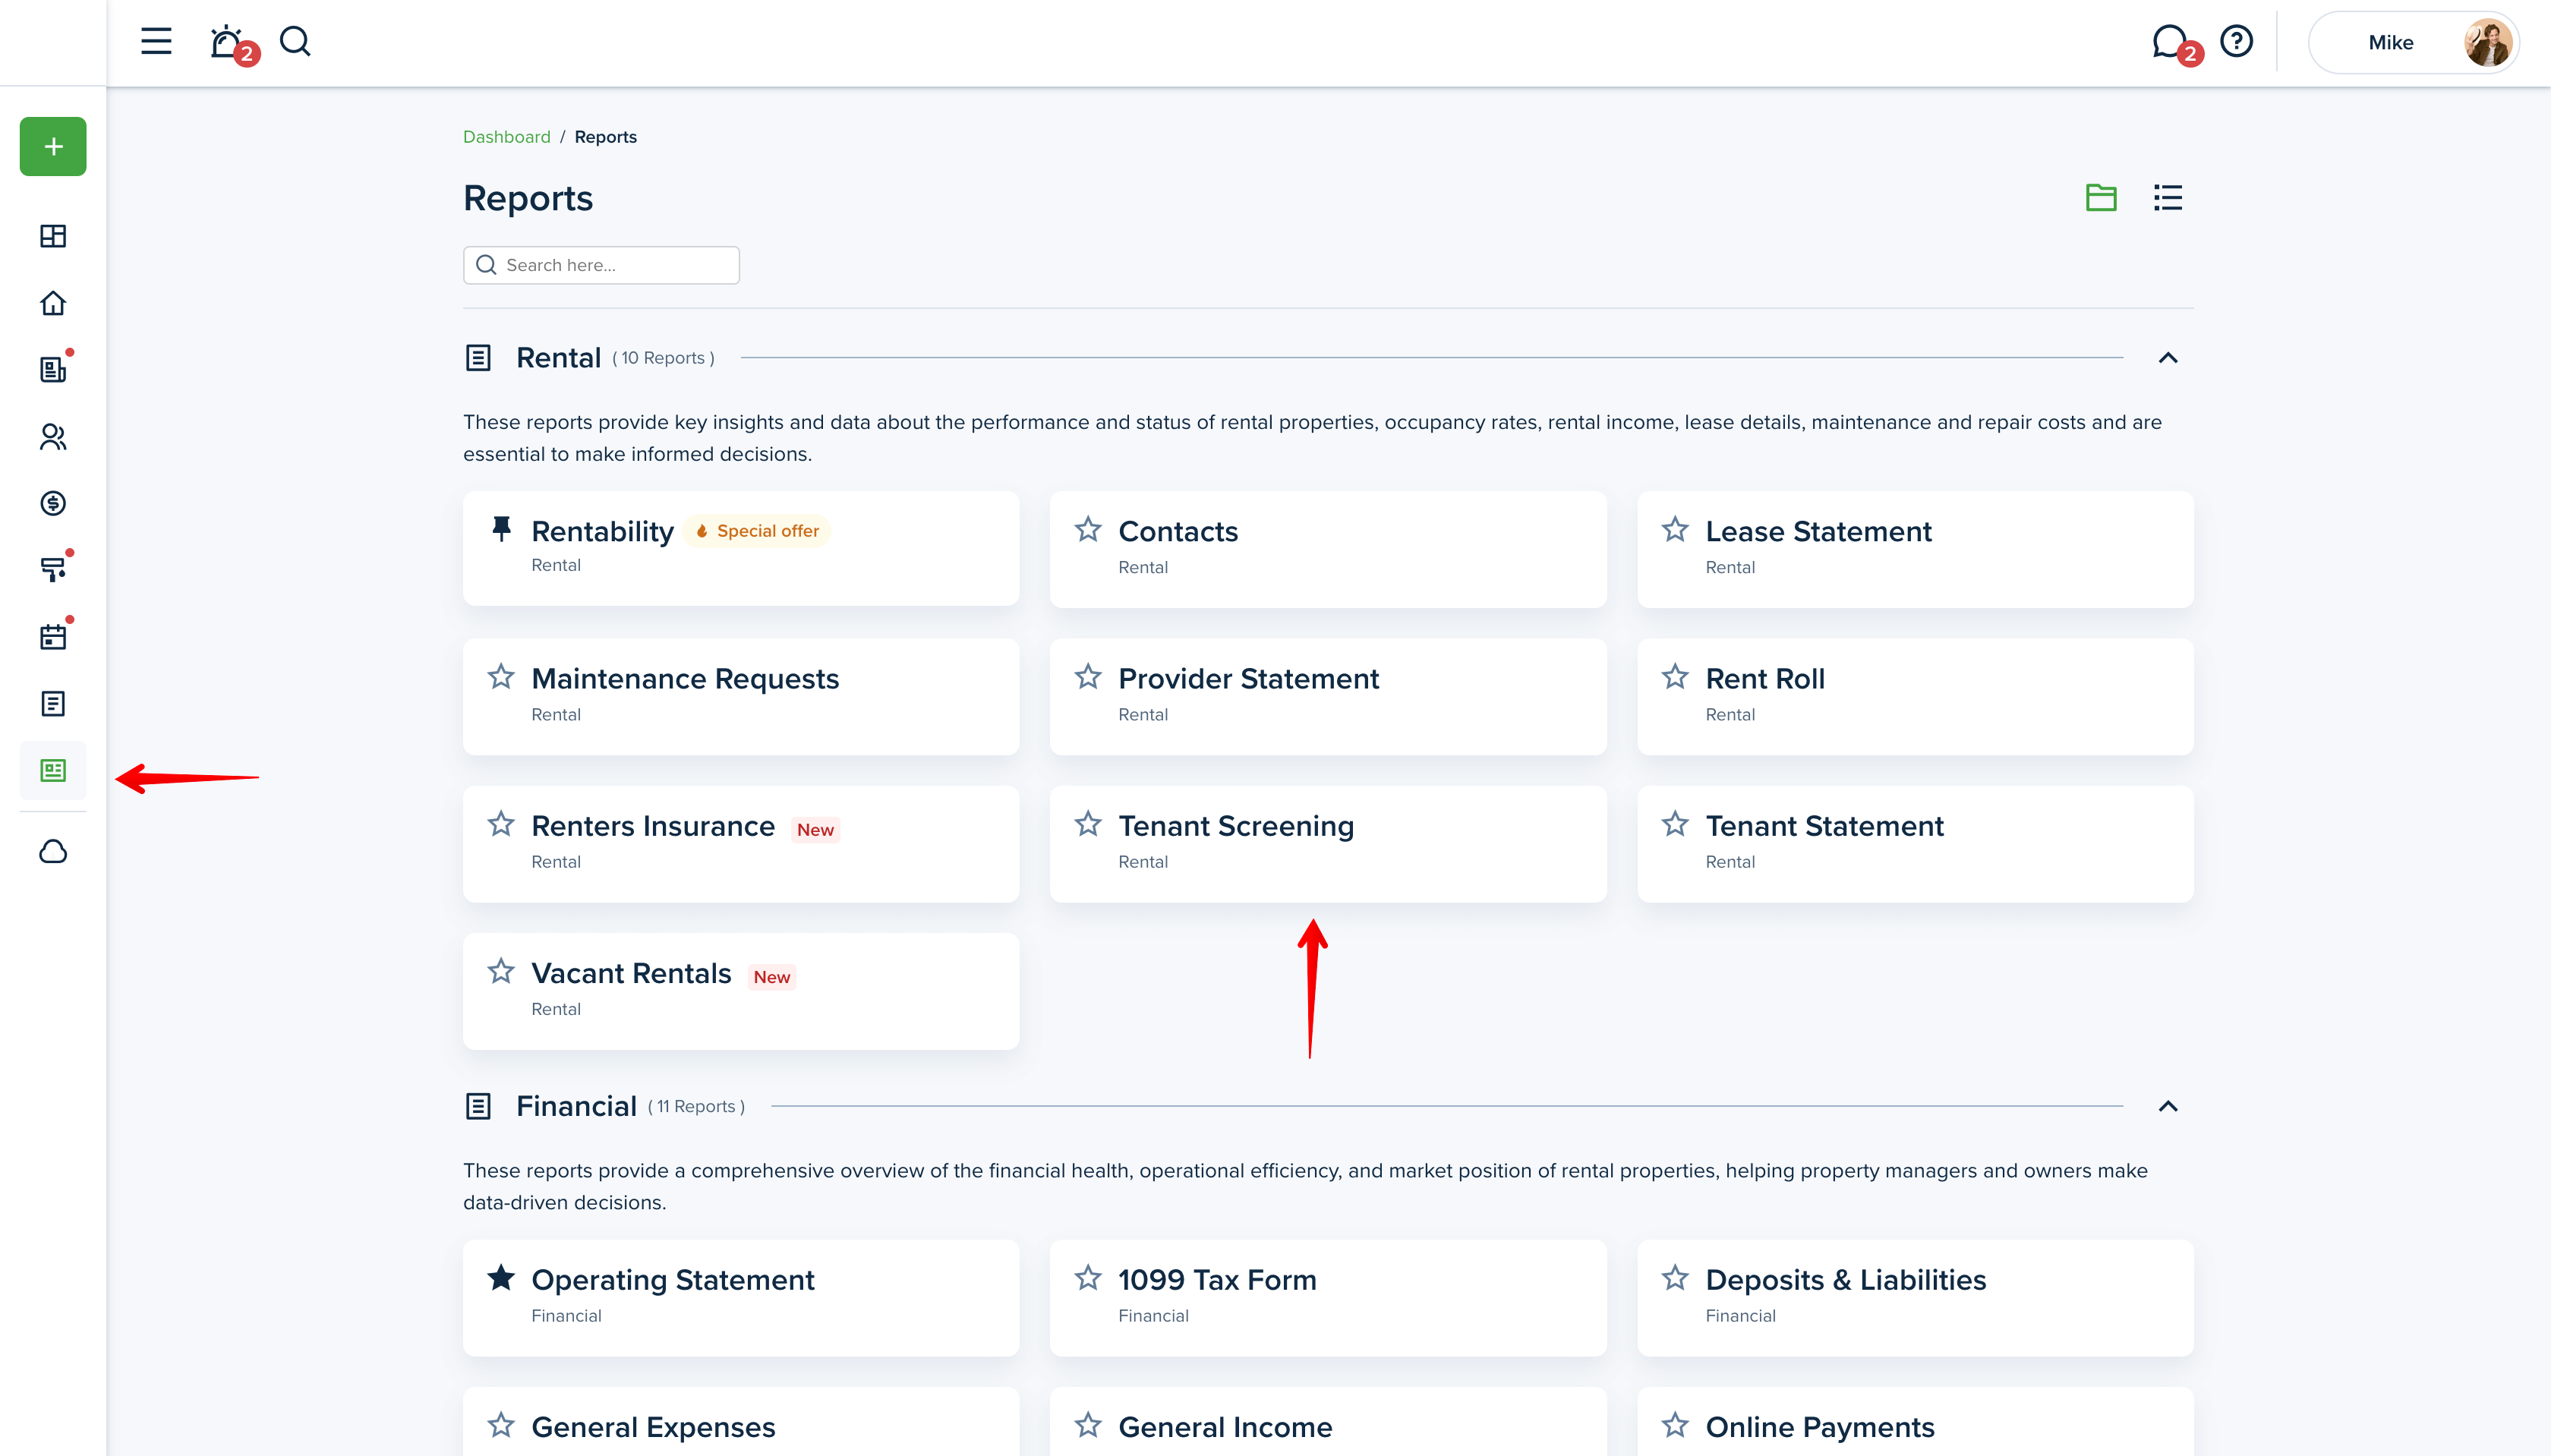Click the '( 10 Reports )' count text
This screenshot has height=1456, width=2551.
click(x=663, y=358)
